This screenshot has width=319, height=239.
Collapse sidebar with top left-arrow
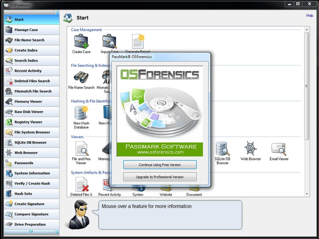click(x=57, y=12)
